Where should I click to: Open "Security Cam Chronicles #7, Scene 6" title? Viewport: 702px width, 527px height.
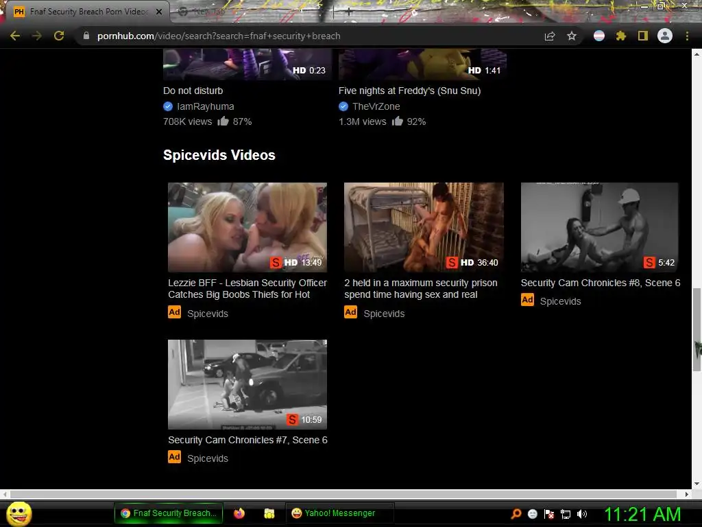247,440
